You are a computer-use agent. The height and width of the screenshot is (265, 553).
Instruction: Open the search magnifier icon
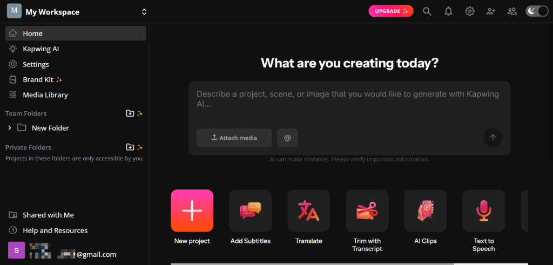(427, 12)
